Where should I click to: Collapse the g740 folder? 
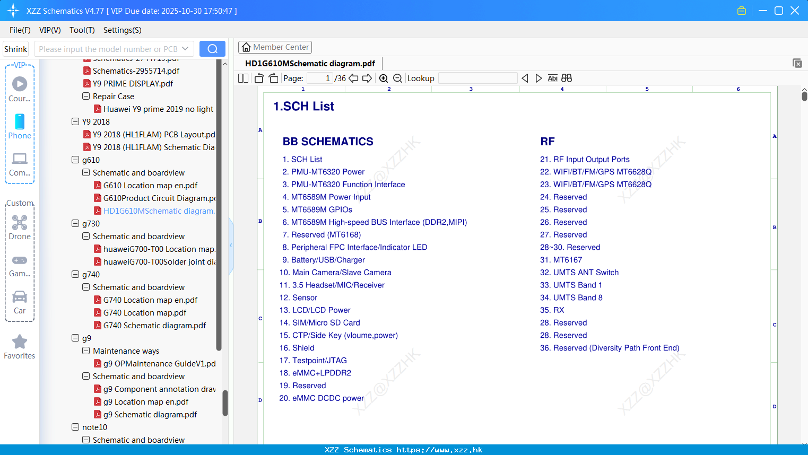click(x=75, y=274)
